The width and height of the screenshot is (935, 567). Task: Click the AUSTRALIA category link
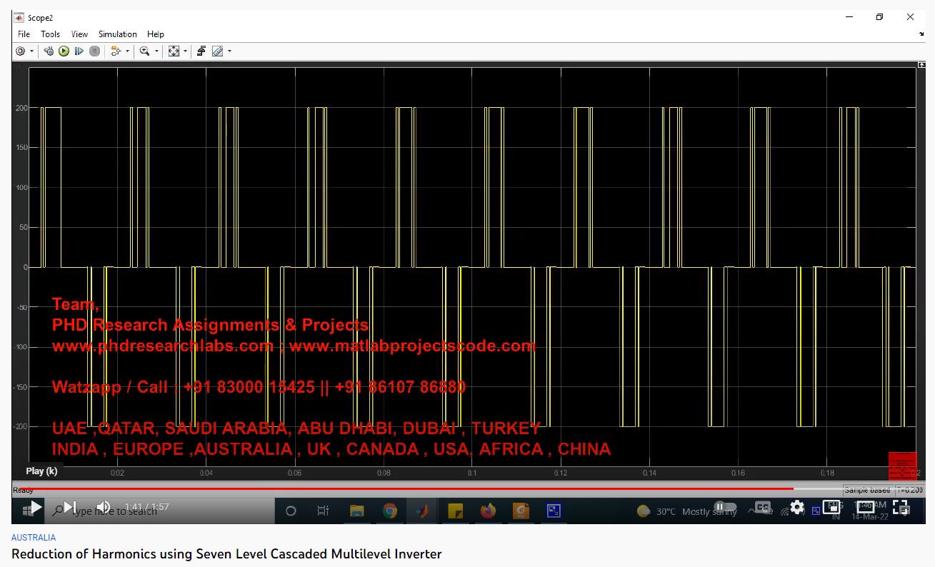tap(34, 538)
